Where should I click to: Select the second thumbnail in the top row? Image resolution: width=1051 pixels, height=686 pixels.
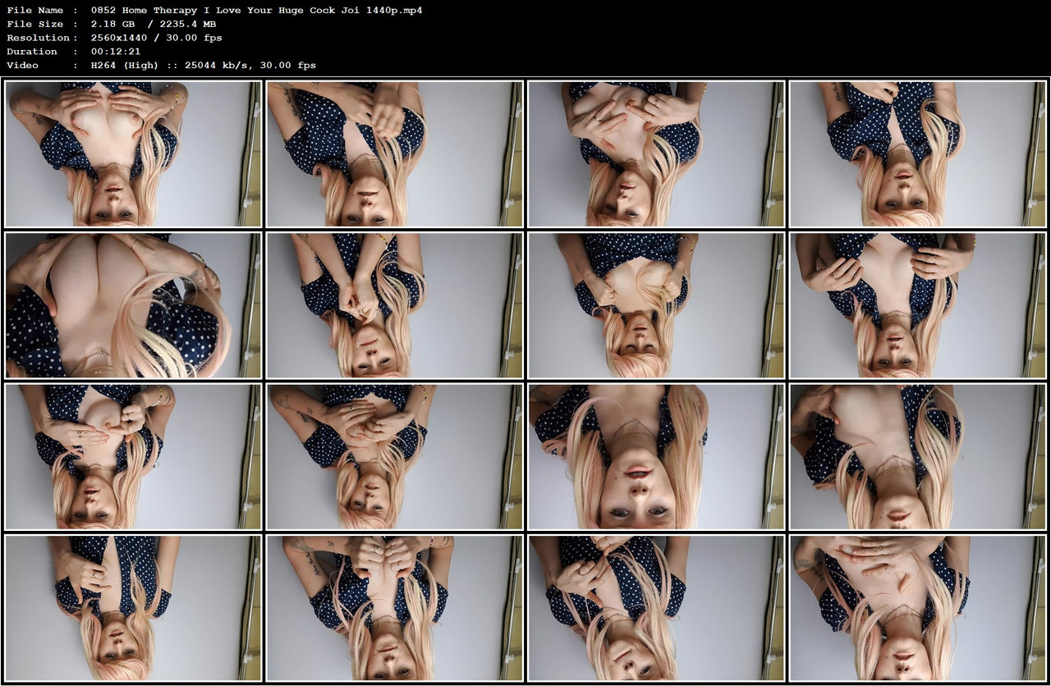point(395,153)
